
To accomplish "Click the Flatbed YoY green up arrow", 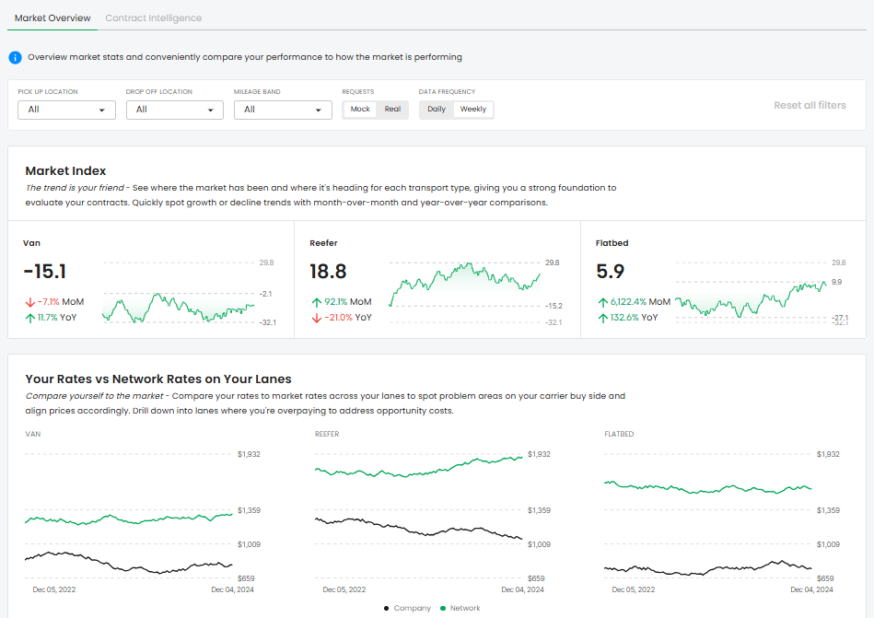I will 603,318.
